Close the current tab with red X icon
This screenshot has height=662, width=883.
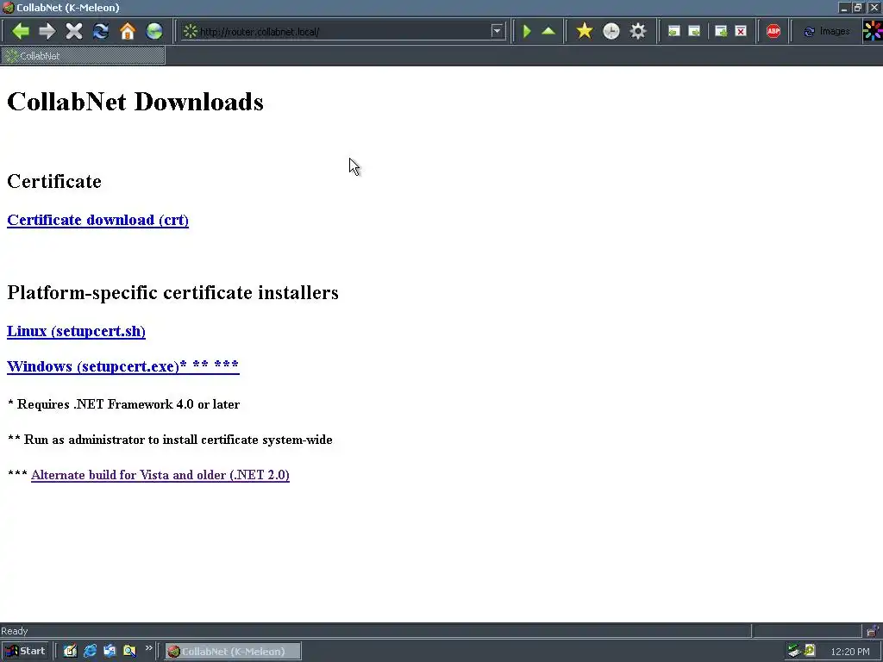coord(741,31)
